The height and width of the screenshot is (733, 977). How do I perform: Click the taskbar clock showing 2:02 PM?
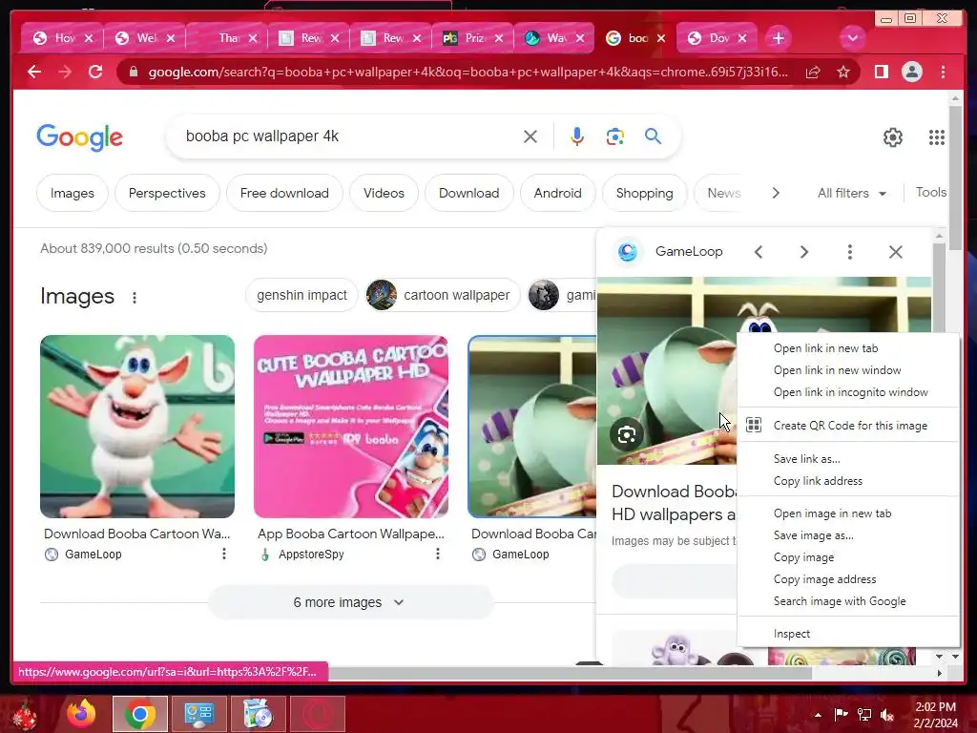(935, 714)
